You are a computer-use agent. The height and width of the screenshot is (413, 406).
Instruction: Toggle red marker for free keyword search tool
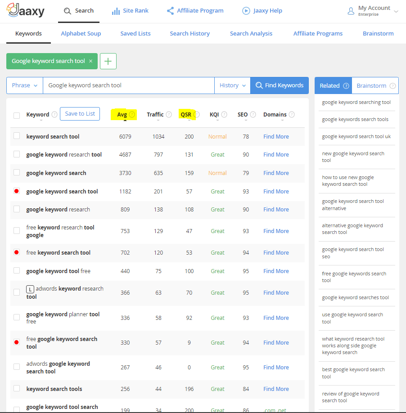tap(17, 252)
